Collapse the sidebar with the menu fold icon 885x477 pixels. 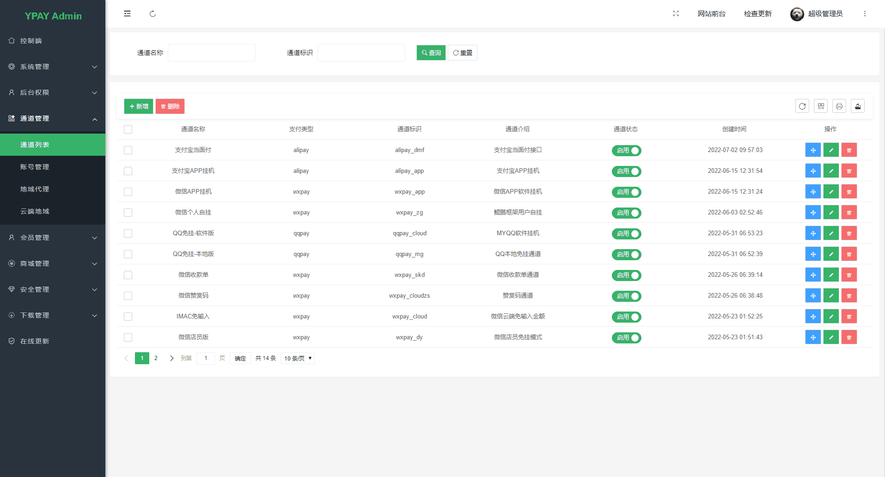click(x=127, y=14)
